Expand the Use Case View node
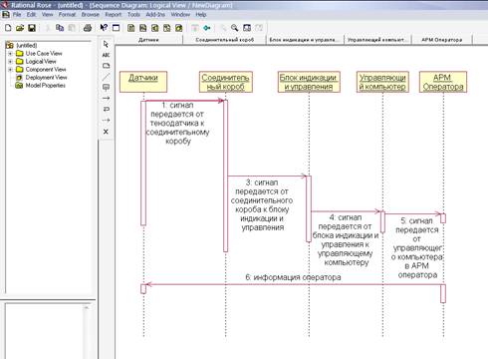The width and height of the screenshot is (488, 359). pyautogui.click(x=10, y=53)
